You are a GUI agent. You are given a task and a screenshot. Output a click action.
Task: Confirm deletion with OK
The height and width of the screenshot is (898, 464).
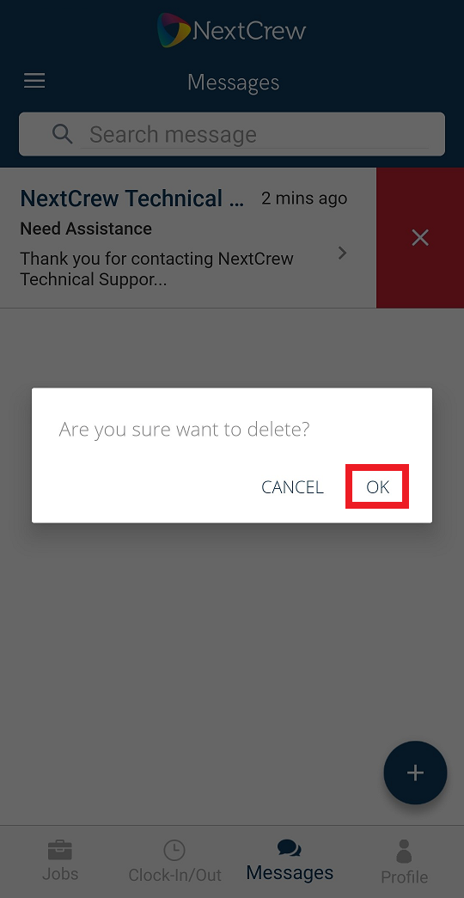pyautogui.click(x=377, y=486)
